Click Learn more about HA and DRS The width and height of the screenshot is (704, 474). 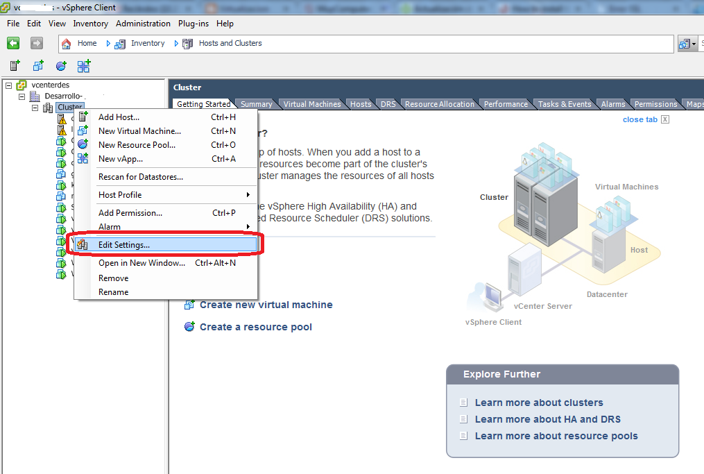click(x=547, y=418)
